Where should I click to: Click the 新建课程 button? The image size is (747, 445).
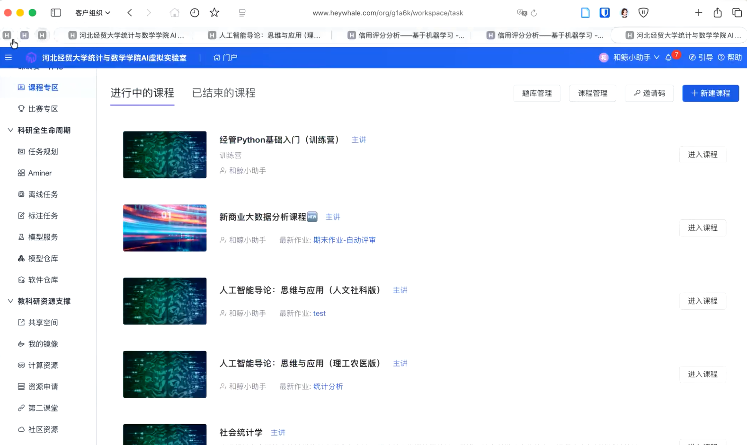tap(710, 93)
